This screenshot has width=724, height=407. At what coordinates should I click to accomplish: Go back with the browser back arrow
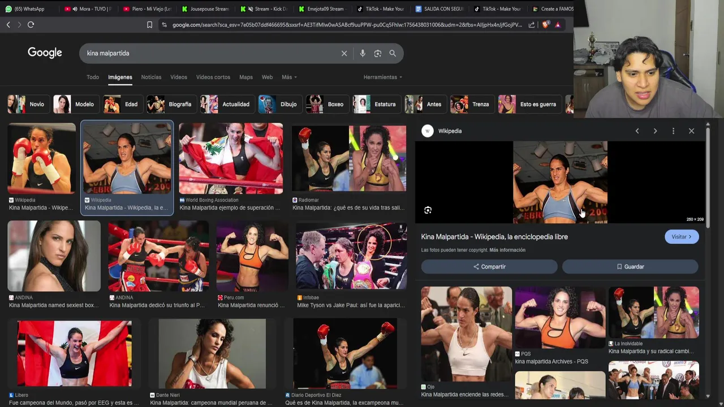pyautogui.click(x=8, y=25)
